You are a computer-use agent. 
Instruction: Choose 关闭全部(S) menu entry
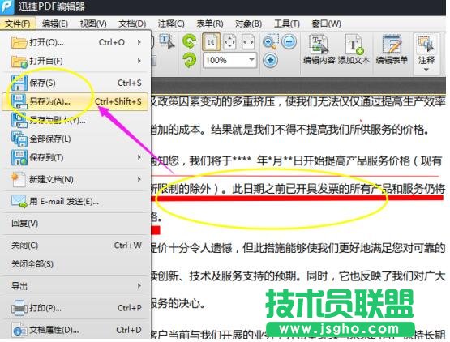click(75, 264)
